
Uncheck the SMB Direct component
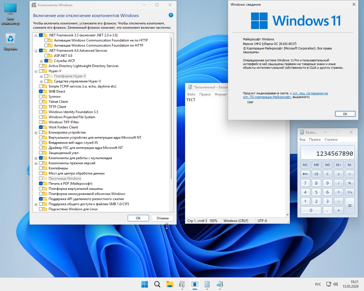tap(41, 92)
